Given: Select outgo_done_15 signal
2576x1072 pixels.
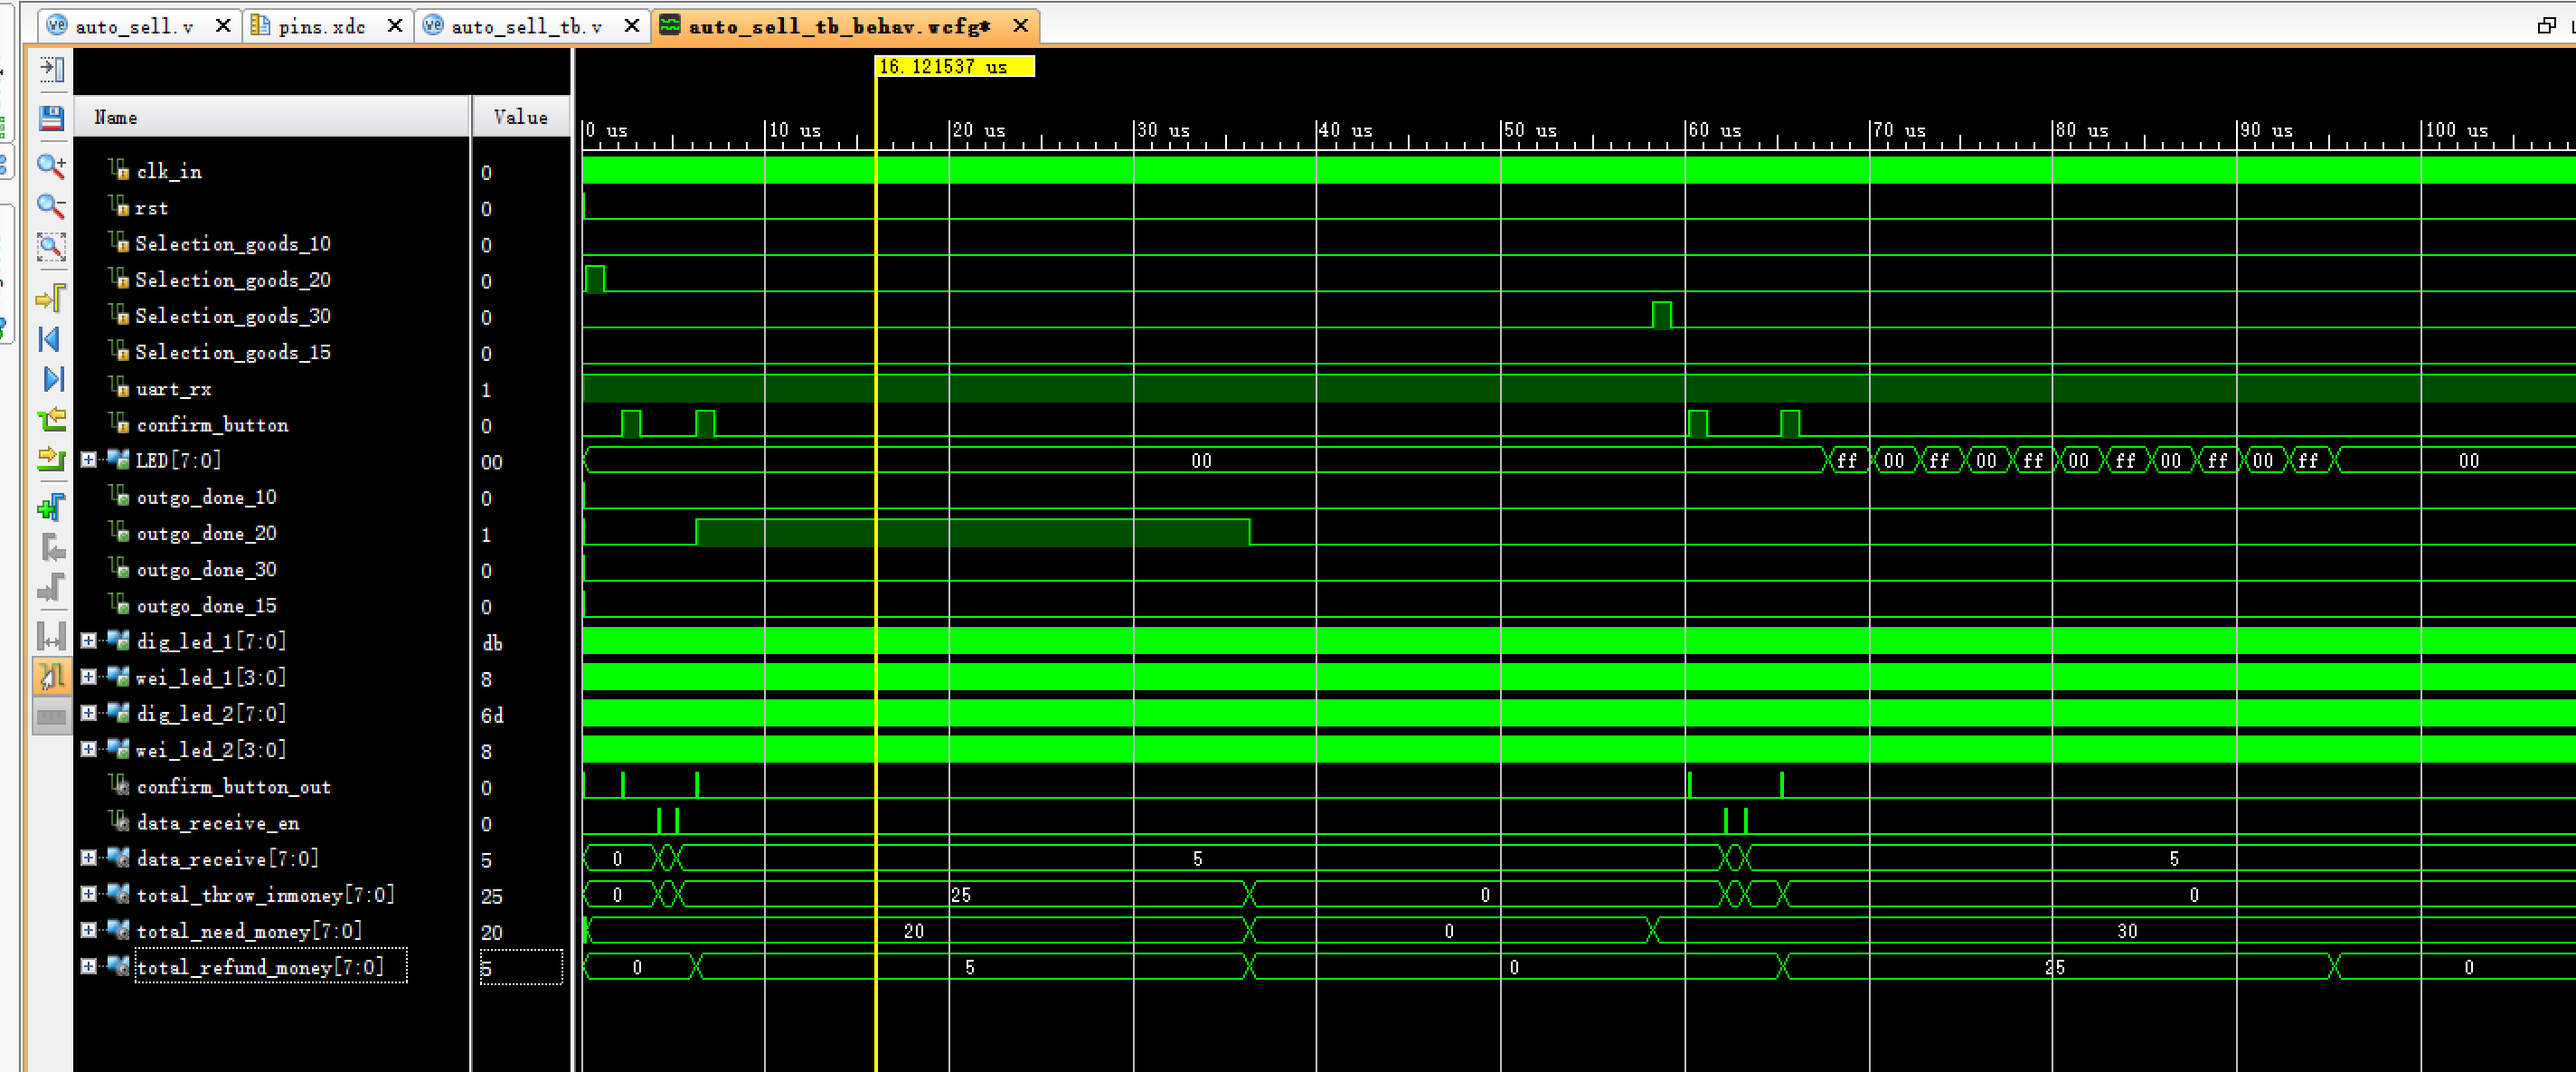Looking at the screenshot, I should [207, 605].
